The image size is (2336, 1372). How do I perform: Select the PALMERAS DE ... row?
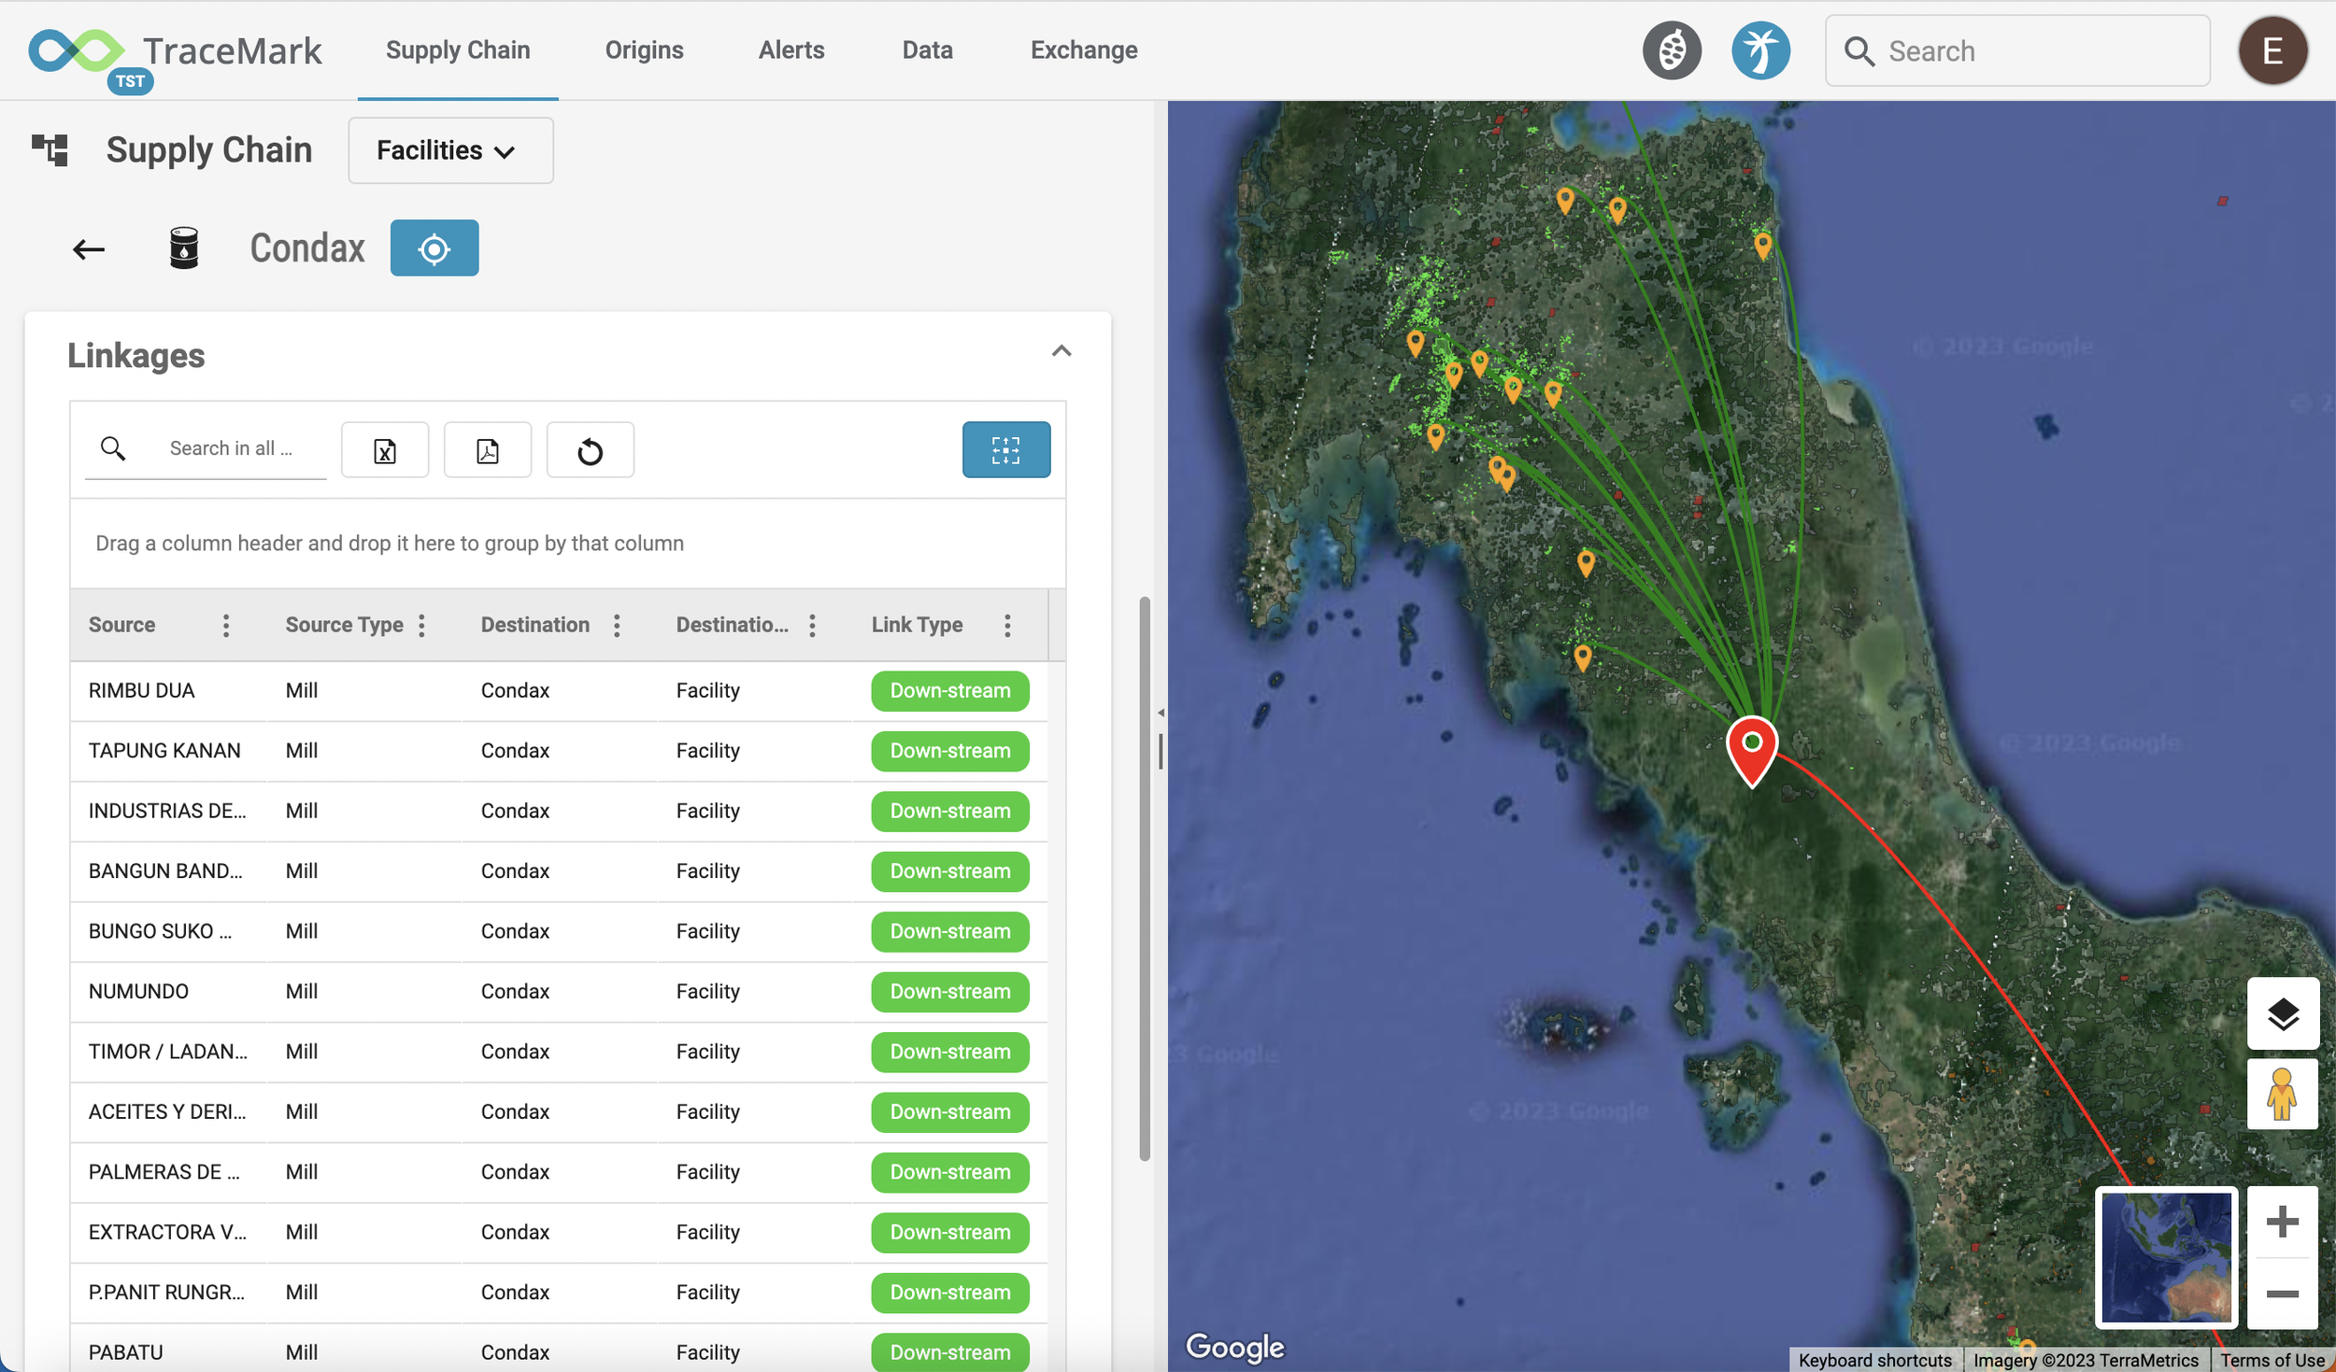pyautogui.click(x=559, y=1173)
